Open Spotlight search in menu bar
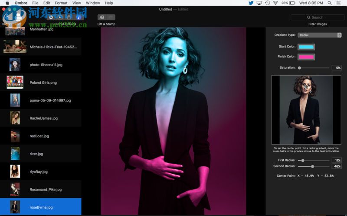 point(330,3)
